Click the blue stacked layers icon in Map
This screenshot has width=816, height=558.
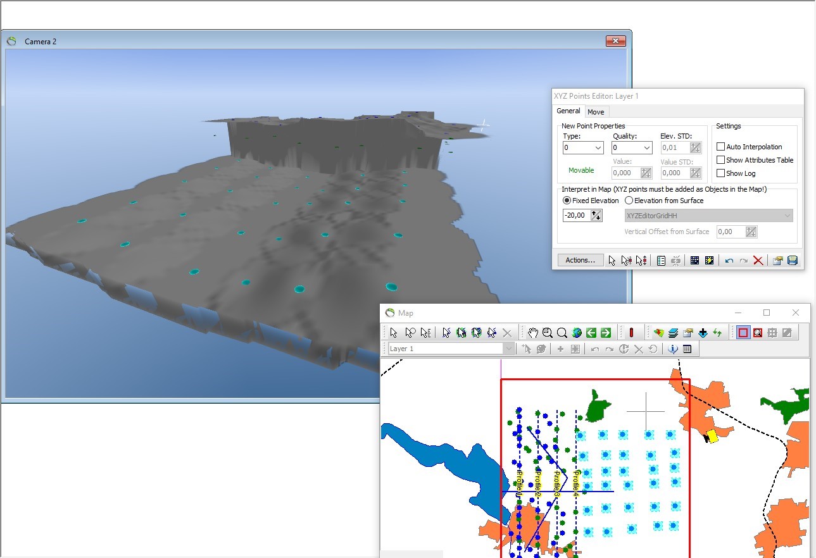point(673,333)
